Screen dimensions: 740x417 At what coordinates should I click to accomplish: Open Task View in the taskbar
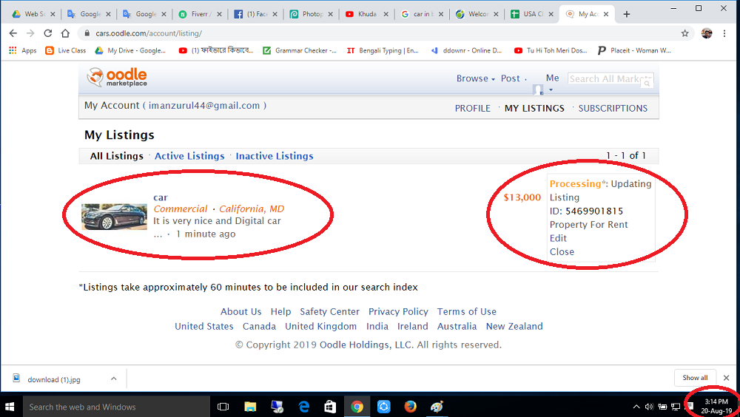click(x=223, y=407)
